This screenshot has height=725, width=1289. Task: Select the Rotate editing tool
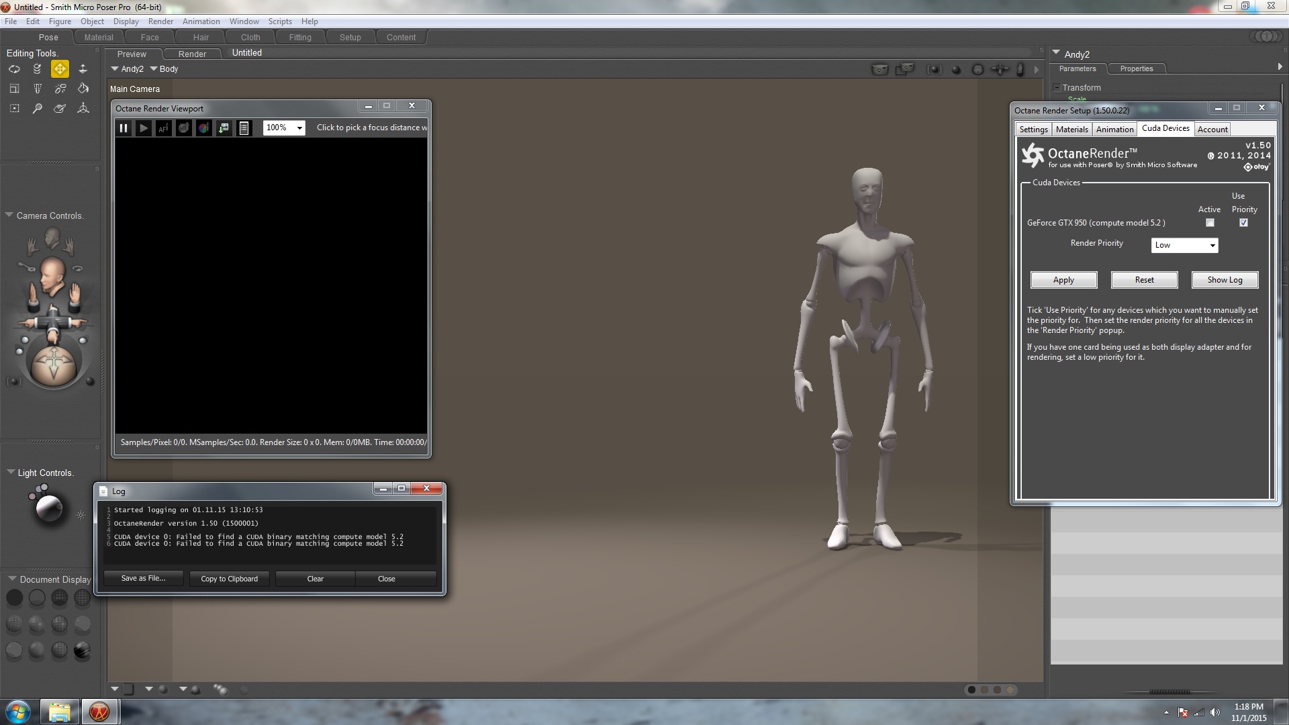pyautogui.click(x=14, y=68)
